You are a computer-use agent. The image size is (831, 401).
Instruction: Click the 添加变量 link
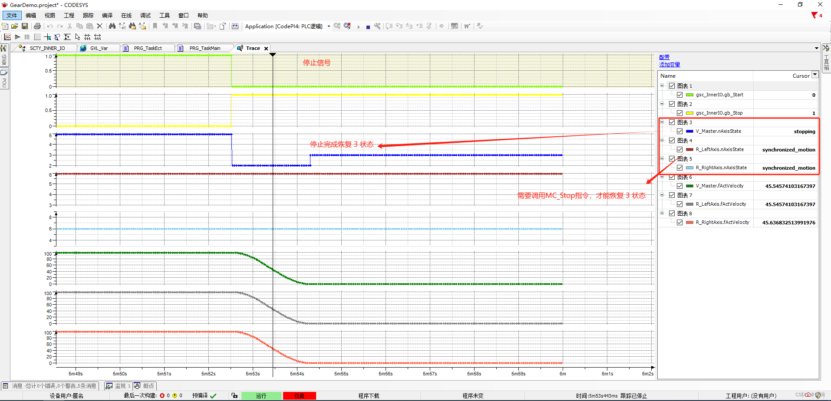(669, 65)
